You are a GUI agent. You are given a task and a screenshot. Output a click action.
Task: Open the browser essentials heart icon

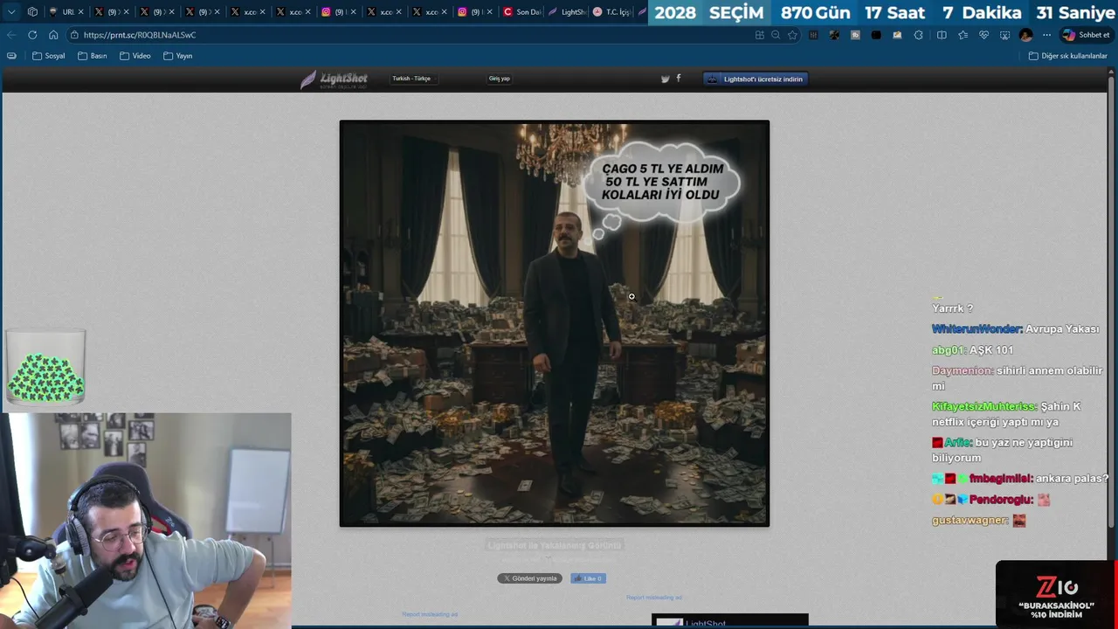983,35
